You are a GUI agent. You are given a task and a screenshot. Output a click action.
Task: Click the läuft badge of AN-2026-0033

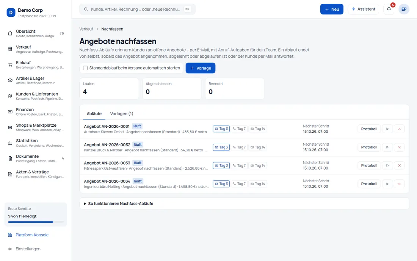click(138, 163)
